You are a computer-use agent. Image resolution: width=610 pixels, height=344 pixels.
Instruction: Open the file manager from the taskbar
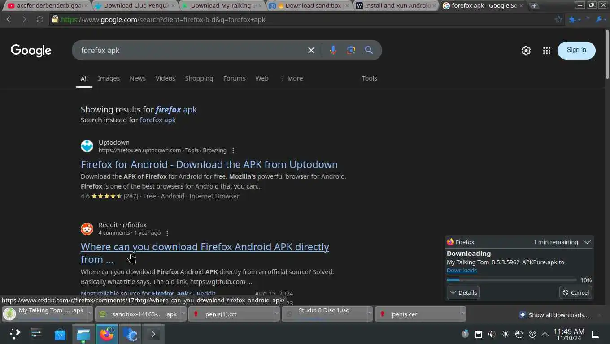pos(83,334)
